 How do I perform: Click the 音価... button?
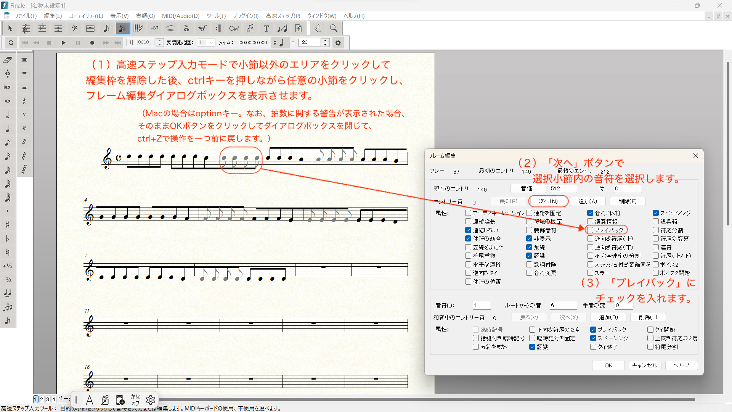(x=528, y=188)
